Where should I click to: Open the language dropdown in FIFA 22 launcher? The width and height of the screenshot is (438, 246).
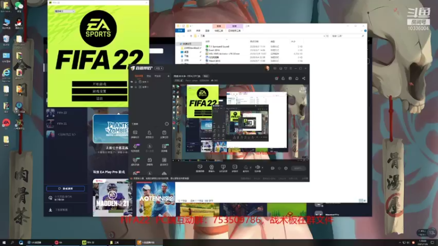point(65,11)
